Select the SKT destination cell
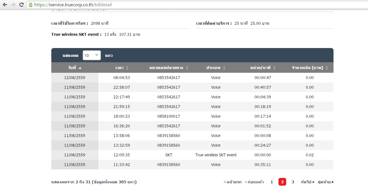 click(169, 155)
